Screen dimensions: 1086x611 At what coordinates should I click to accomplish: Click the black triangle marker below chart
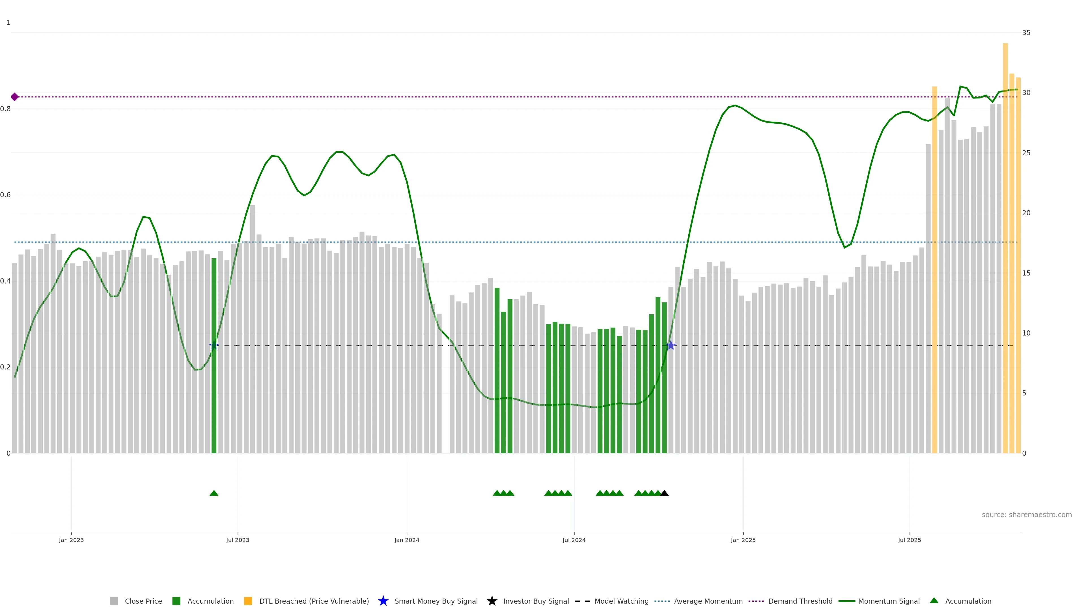tap(664, 493)
